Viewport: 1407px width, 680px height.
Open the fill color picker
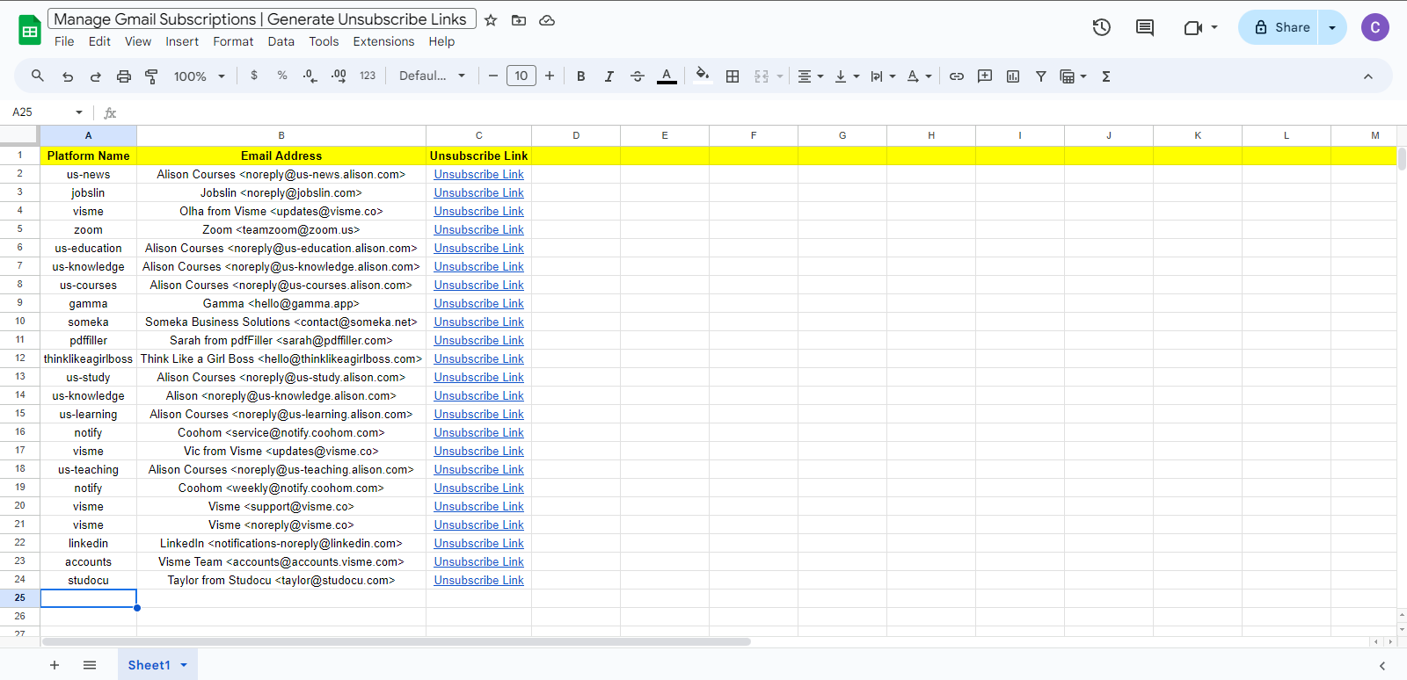pos(702,76)
